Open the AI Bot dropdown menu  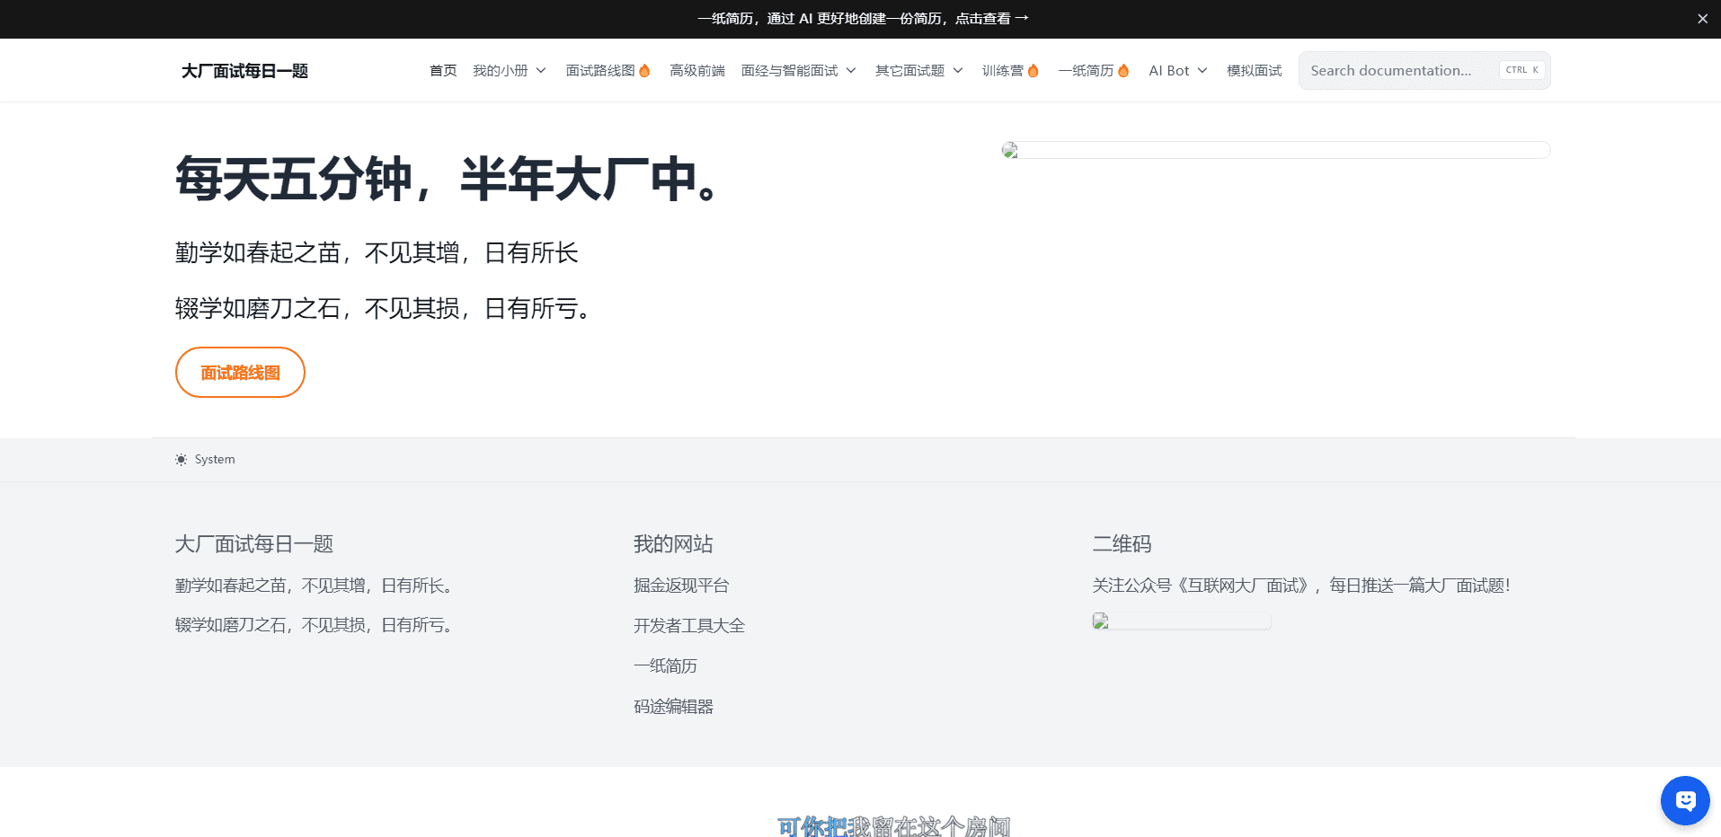[x=1177, y=71]
